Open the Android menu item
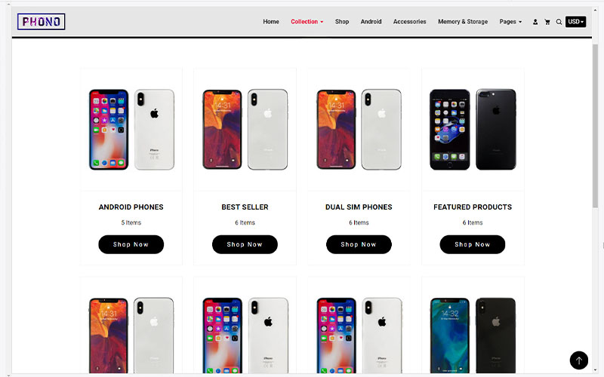Image resolution: width=604 pixels, height=377 pixels. tap(371, 22)
